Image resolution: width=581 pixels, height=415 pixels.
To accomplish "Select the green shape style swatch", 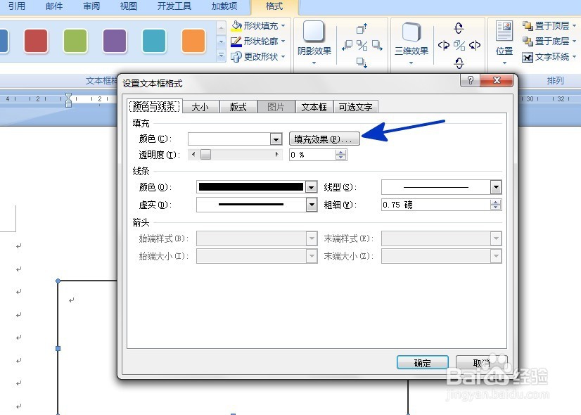I will click(75, 41).
